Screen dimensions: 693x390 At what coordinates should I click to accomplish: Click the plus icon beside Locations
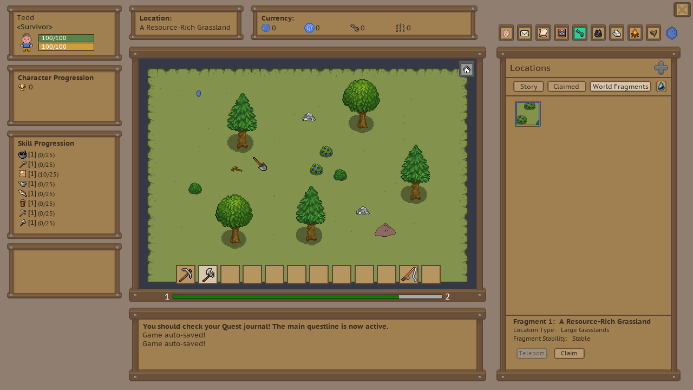coord(661,68)
